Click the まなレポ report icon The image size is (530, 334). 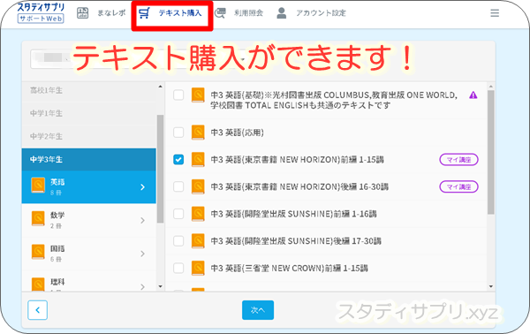(x=82, y=13)
